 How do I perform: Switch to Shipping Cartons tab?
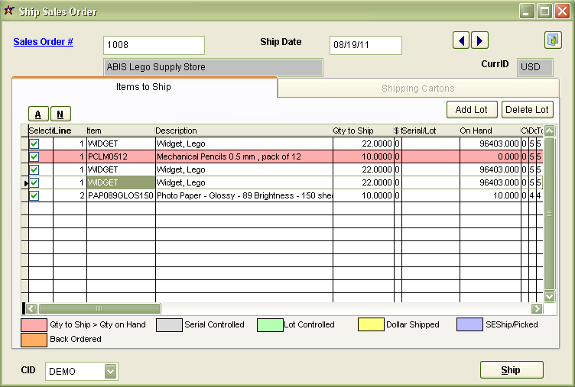[417, 89]
